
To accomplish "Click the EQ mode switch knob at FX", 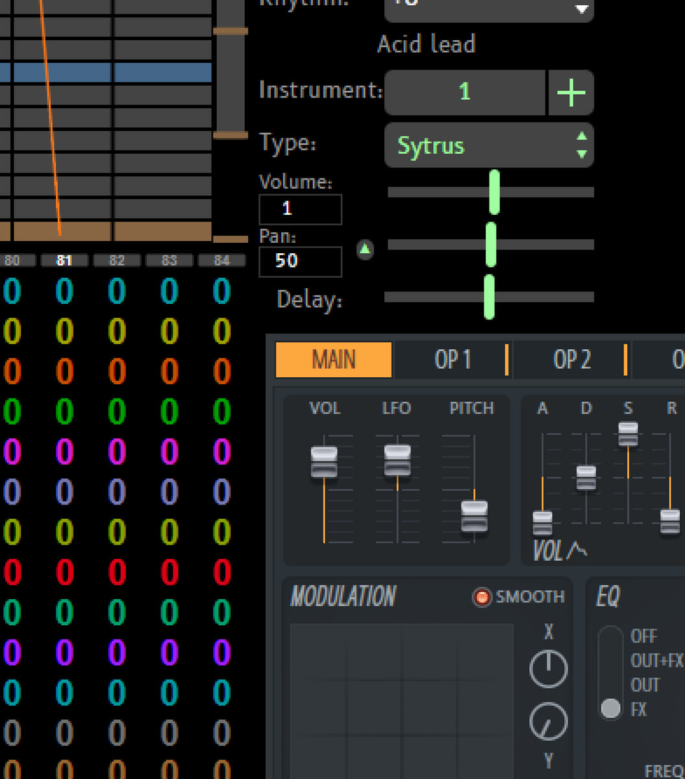I will coord(610,708).
